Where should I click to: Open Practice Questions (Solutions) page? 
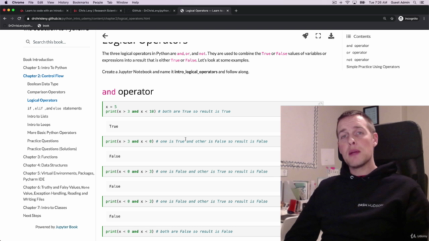[x=52, y=149]
